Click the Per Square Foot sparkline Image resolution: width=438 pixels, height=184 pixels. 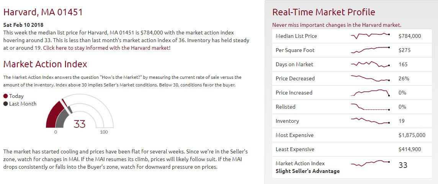370,50
